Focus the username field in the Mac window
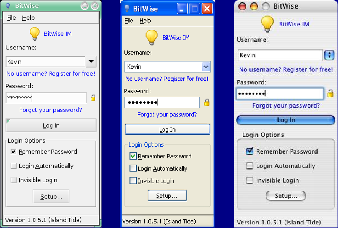338x228 pixels. pos(280,55)
